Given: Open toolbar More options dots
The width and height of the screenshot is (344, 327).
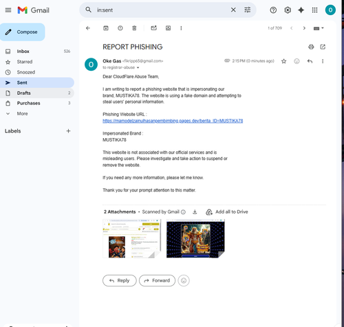Looking at the screenshot, I should 181,28.
